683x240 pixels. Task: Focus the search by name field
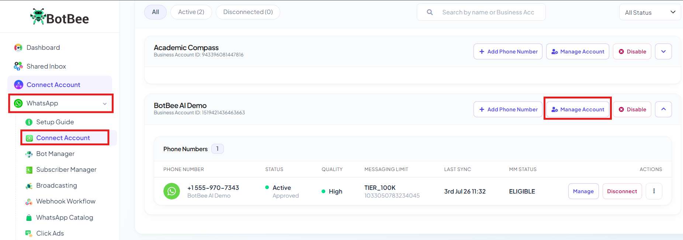tap(481, 12)
